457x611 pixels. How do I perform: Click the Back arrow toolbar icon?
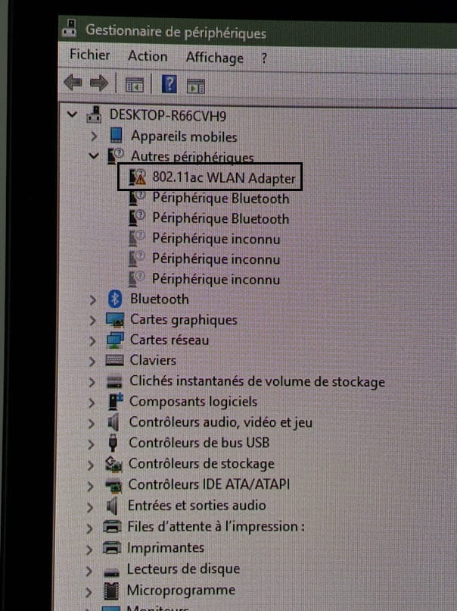click(73, 82)
